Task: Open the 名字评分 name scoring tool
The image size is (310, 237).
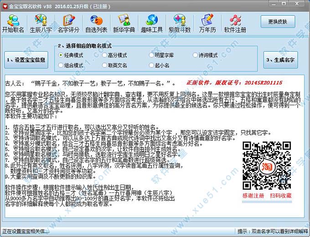Action: click(68, 24)
